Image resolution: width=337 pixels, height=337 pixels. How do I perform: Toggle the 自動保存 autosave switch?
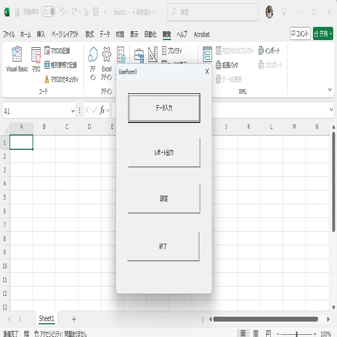[48, 12]
